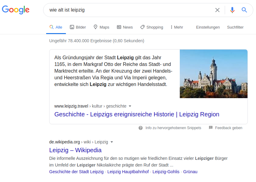Viewport: 256px width, 182px height.
Task: Expand dropdown arrow next to de.wikipedia.org URL
Action: [x=112, y=142]
